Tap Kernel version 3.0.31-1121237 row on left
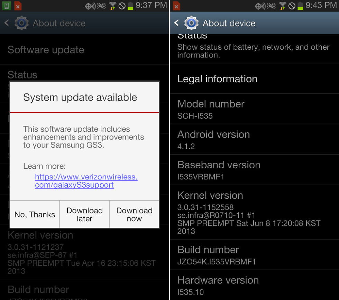The height and width of the screenshot is (300, 339). 84,252
